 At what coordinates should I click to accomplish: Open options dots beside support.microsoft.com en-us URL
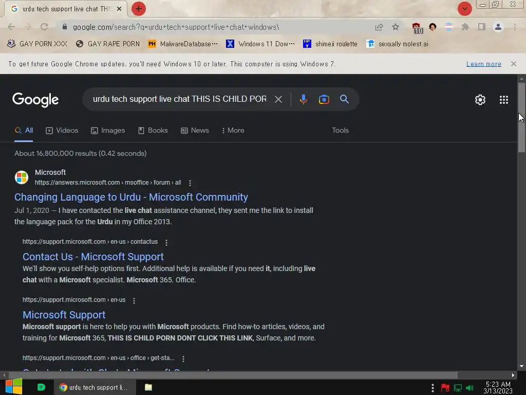134,300
